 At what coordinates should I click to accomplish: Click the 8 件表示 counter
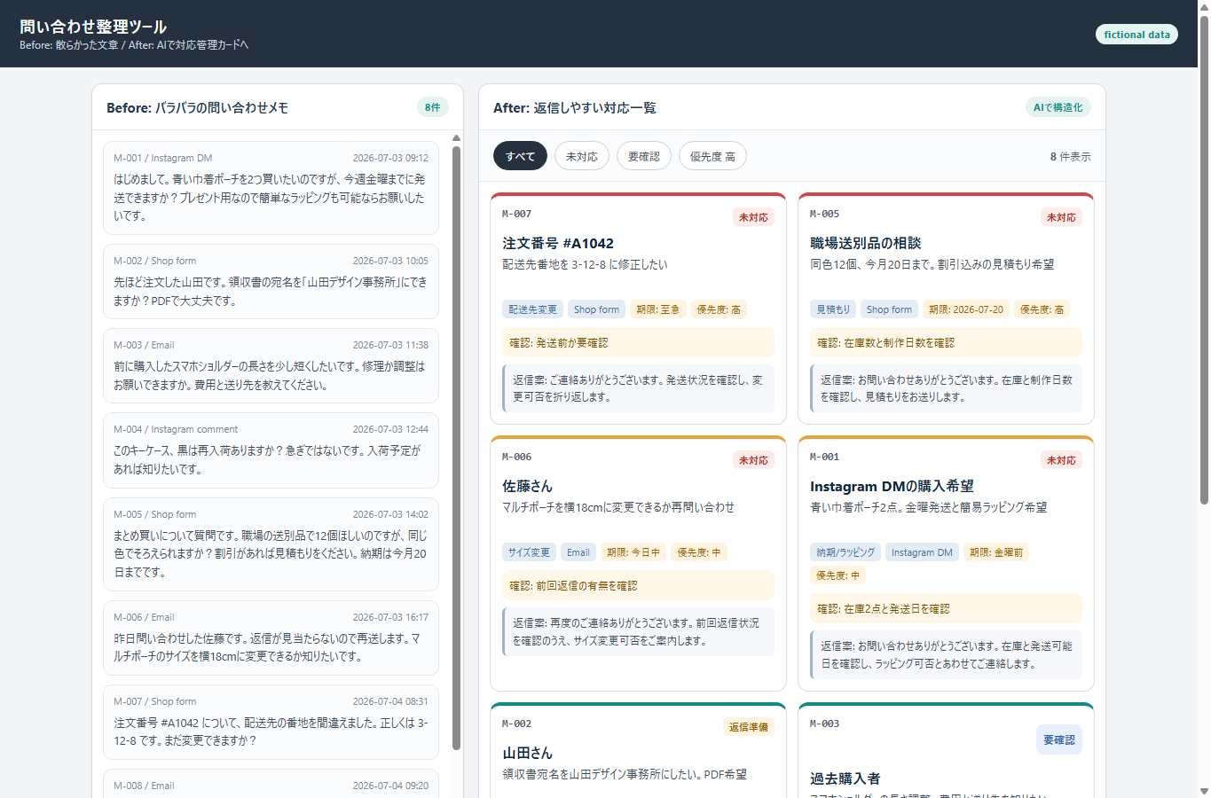tap(1071, 156)
